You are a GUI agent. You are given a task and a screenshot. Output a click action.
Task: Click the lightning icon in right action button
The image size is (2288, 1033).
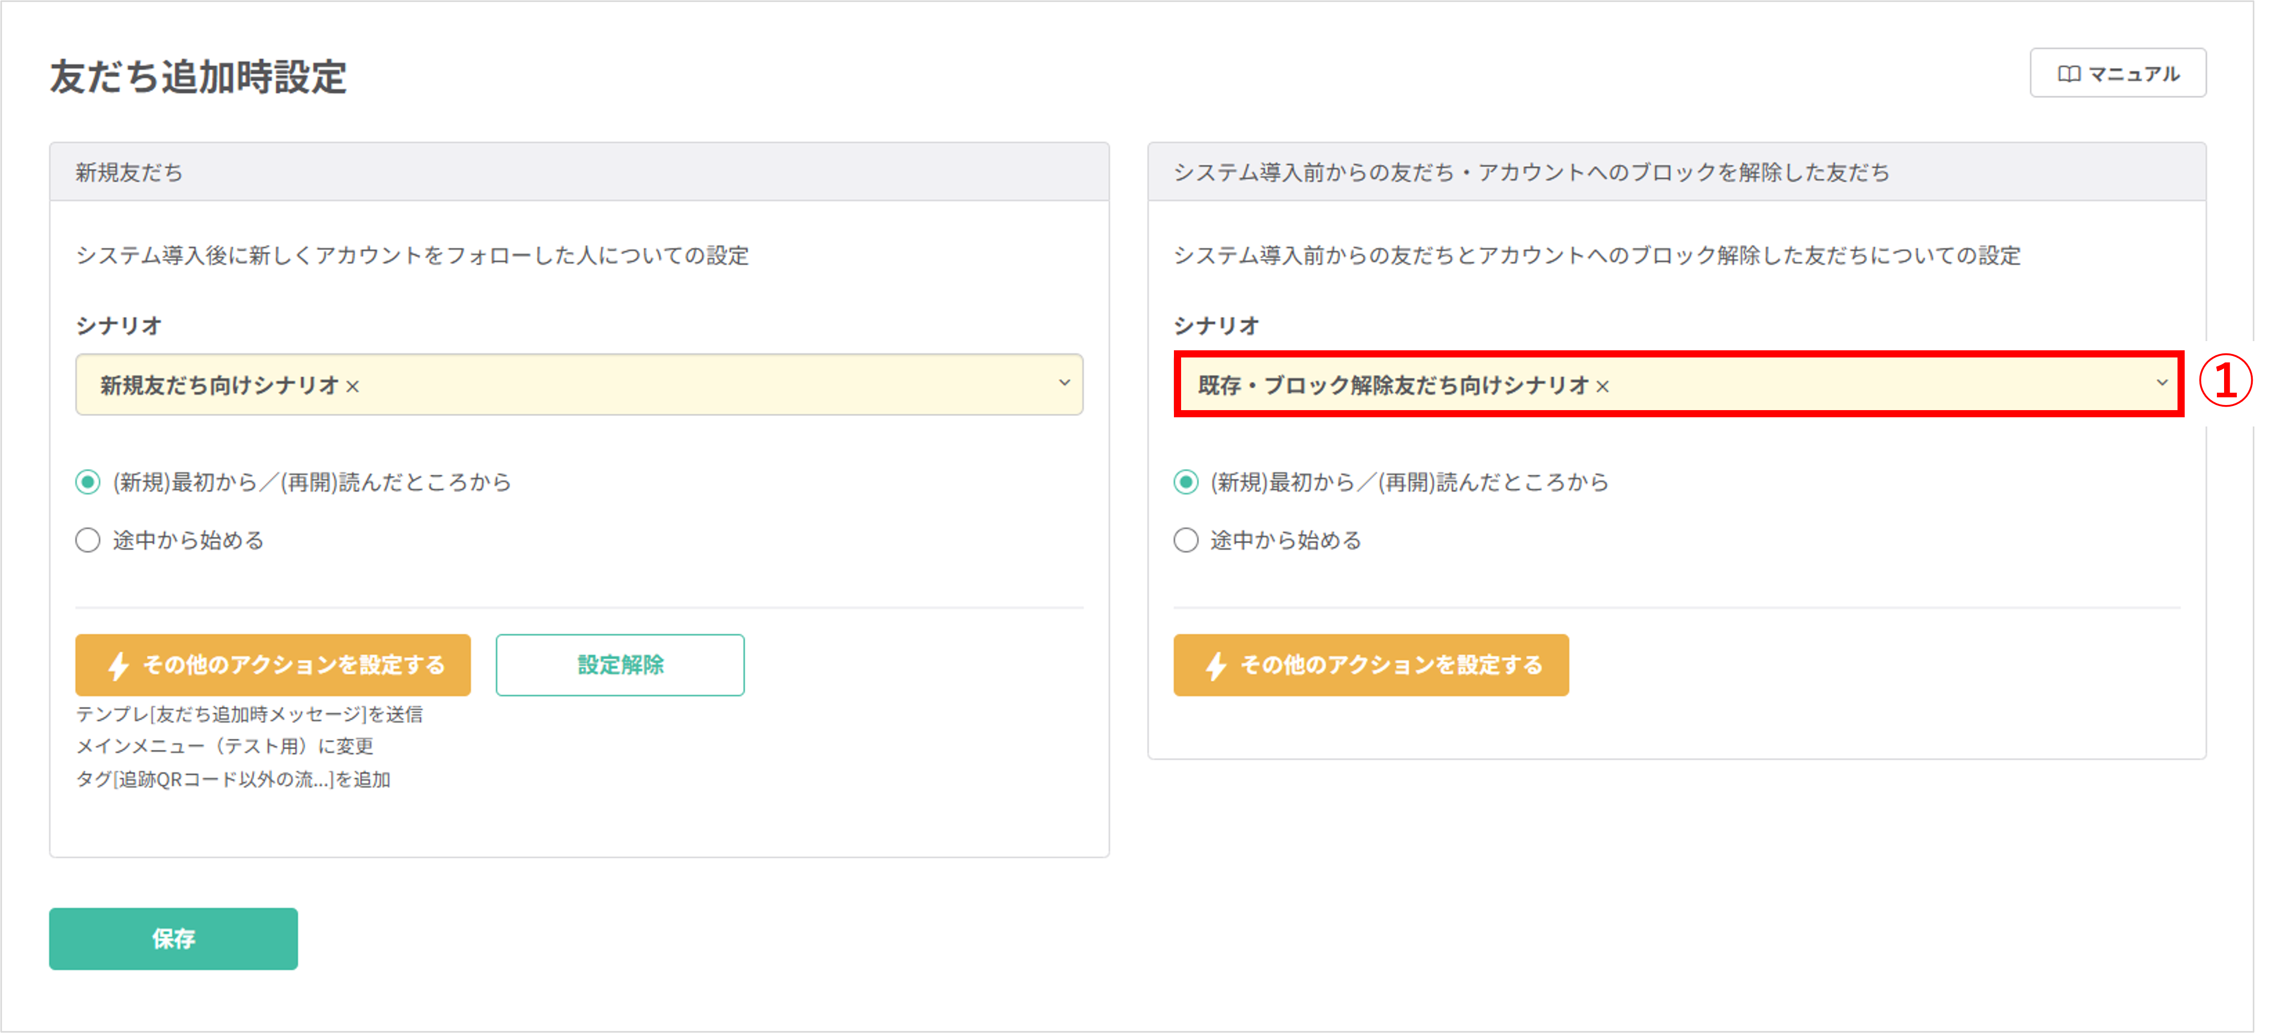tap(1216, 665)
